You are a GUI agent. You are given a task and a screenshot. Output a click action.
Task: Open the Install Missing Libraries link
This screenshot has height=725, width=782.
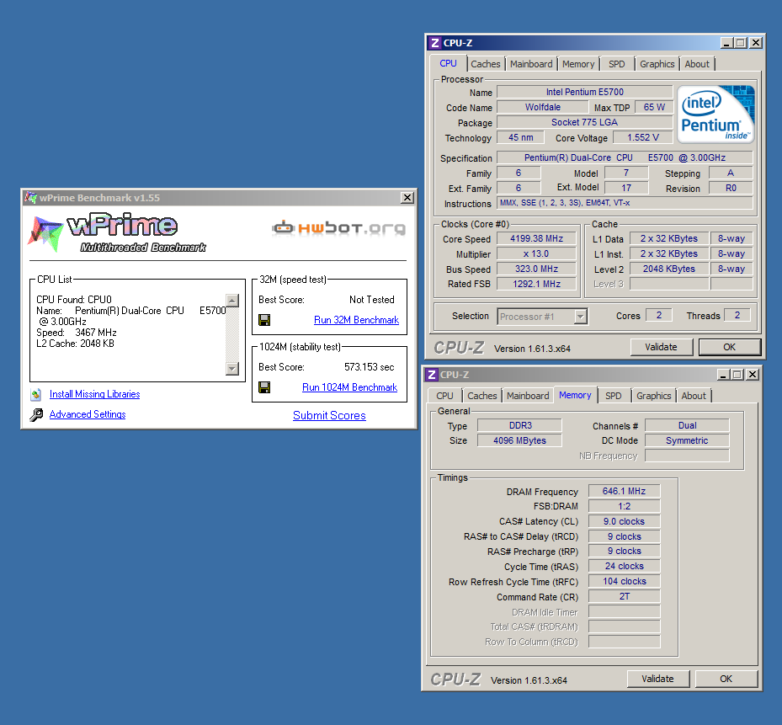(95, 394)
